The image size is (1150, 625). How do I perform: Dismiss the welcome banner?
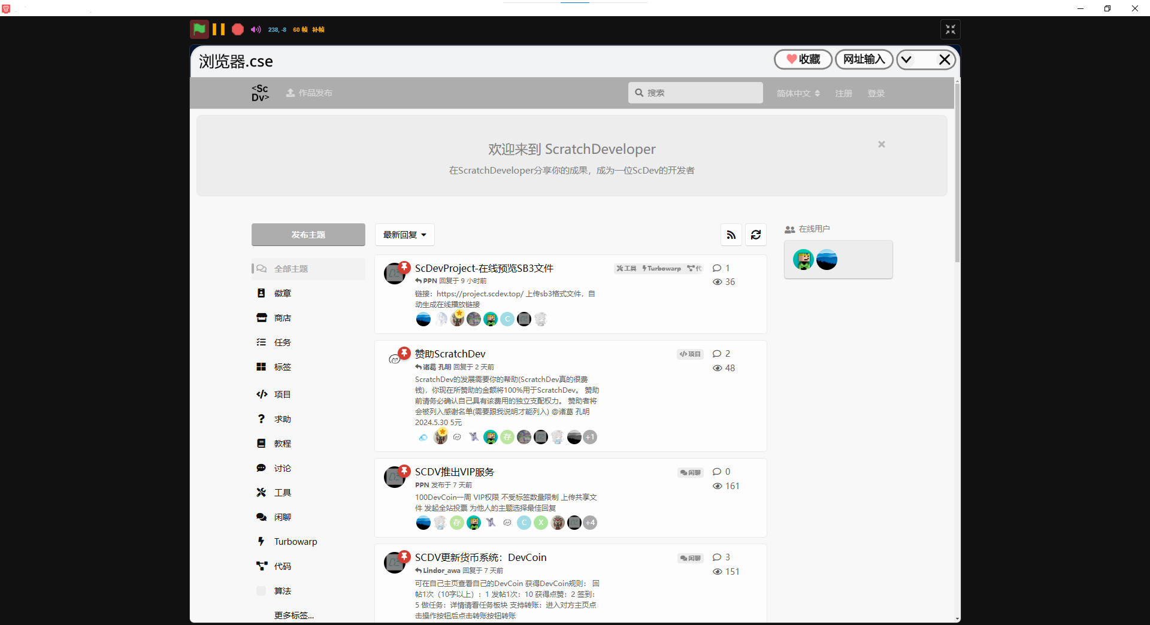click(x=882, y=144)
